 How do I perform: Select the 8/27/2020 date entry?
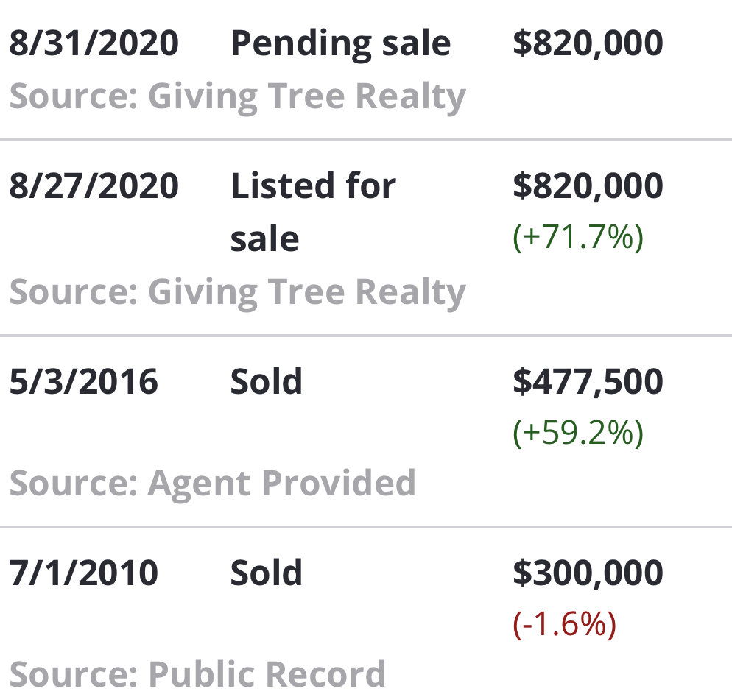(x=94, y=185)
